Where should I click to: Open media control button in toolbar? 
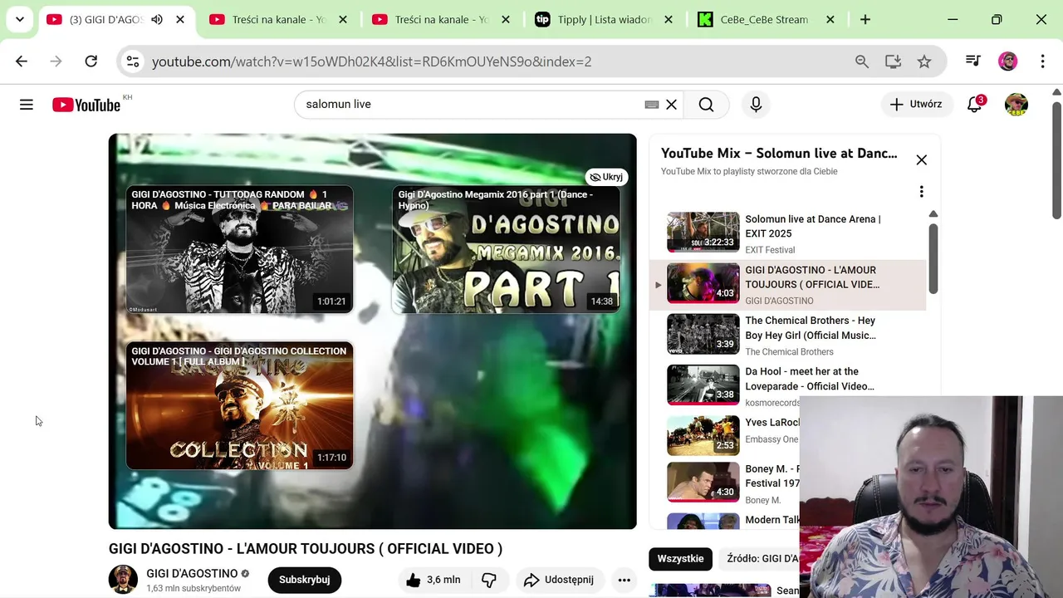973,61
